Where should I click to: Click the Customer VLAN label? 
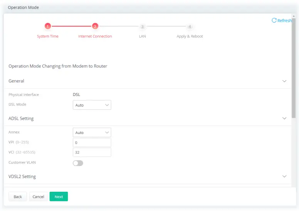22,162
